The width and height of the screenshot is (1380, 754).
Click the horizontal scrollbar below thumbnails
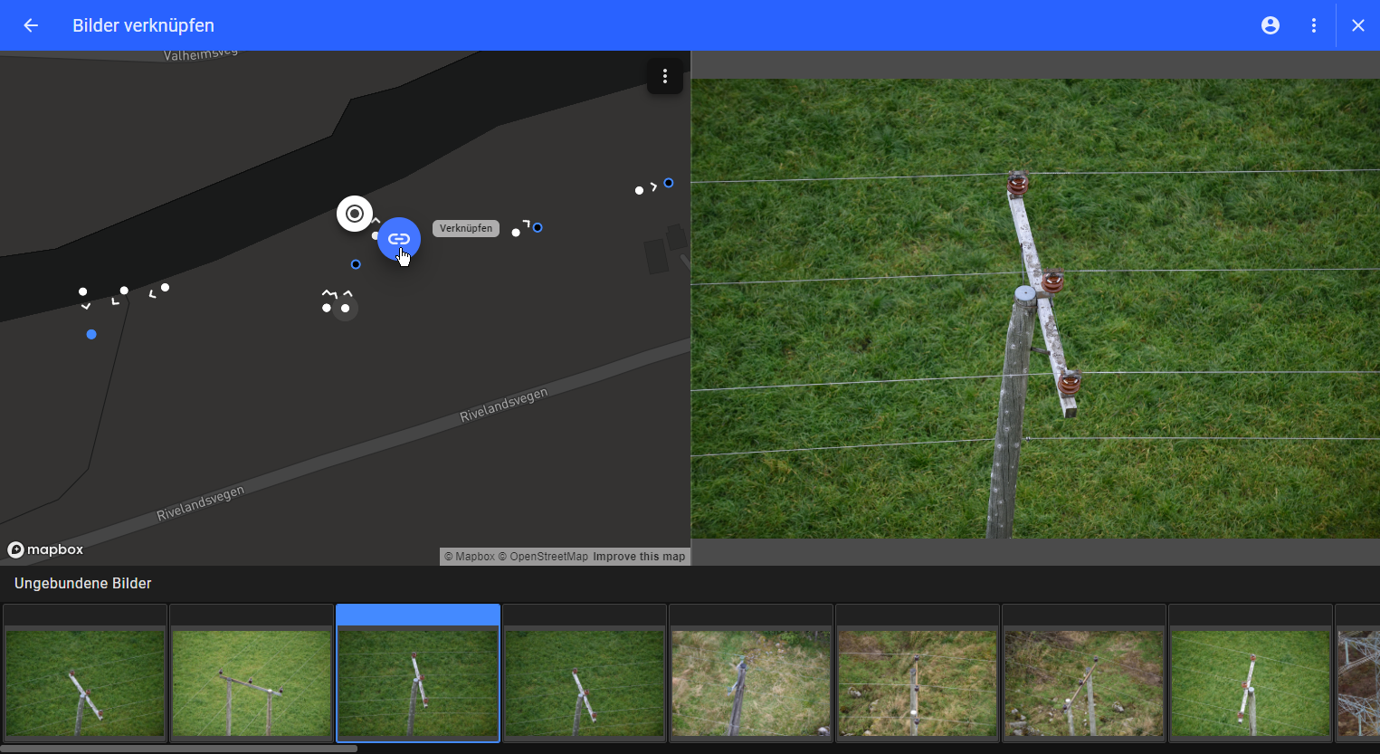click(x=179, y=749)
